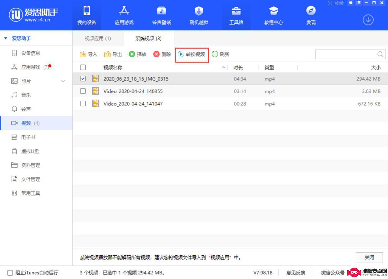Click 播放 to play the selected video
This screenshot has height=279, width=388.
coord(137,54)
